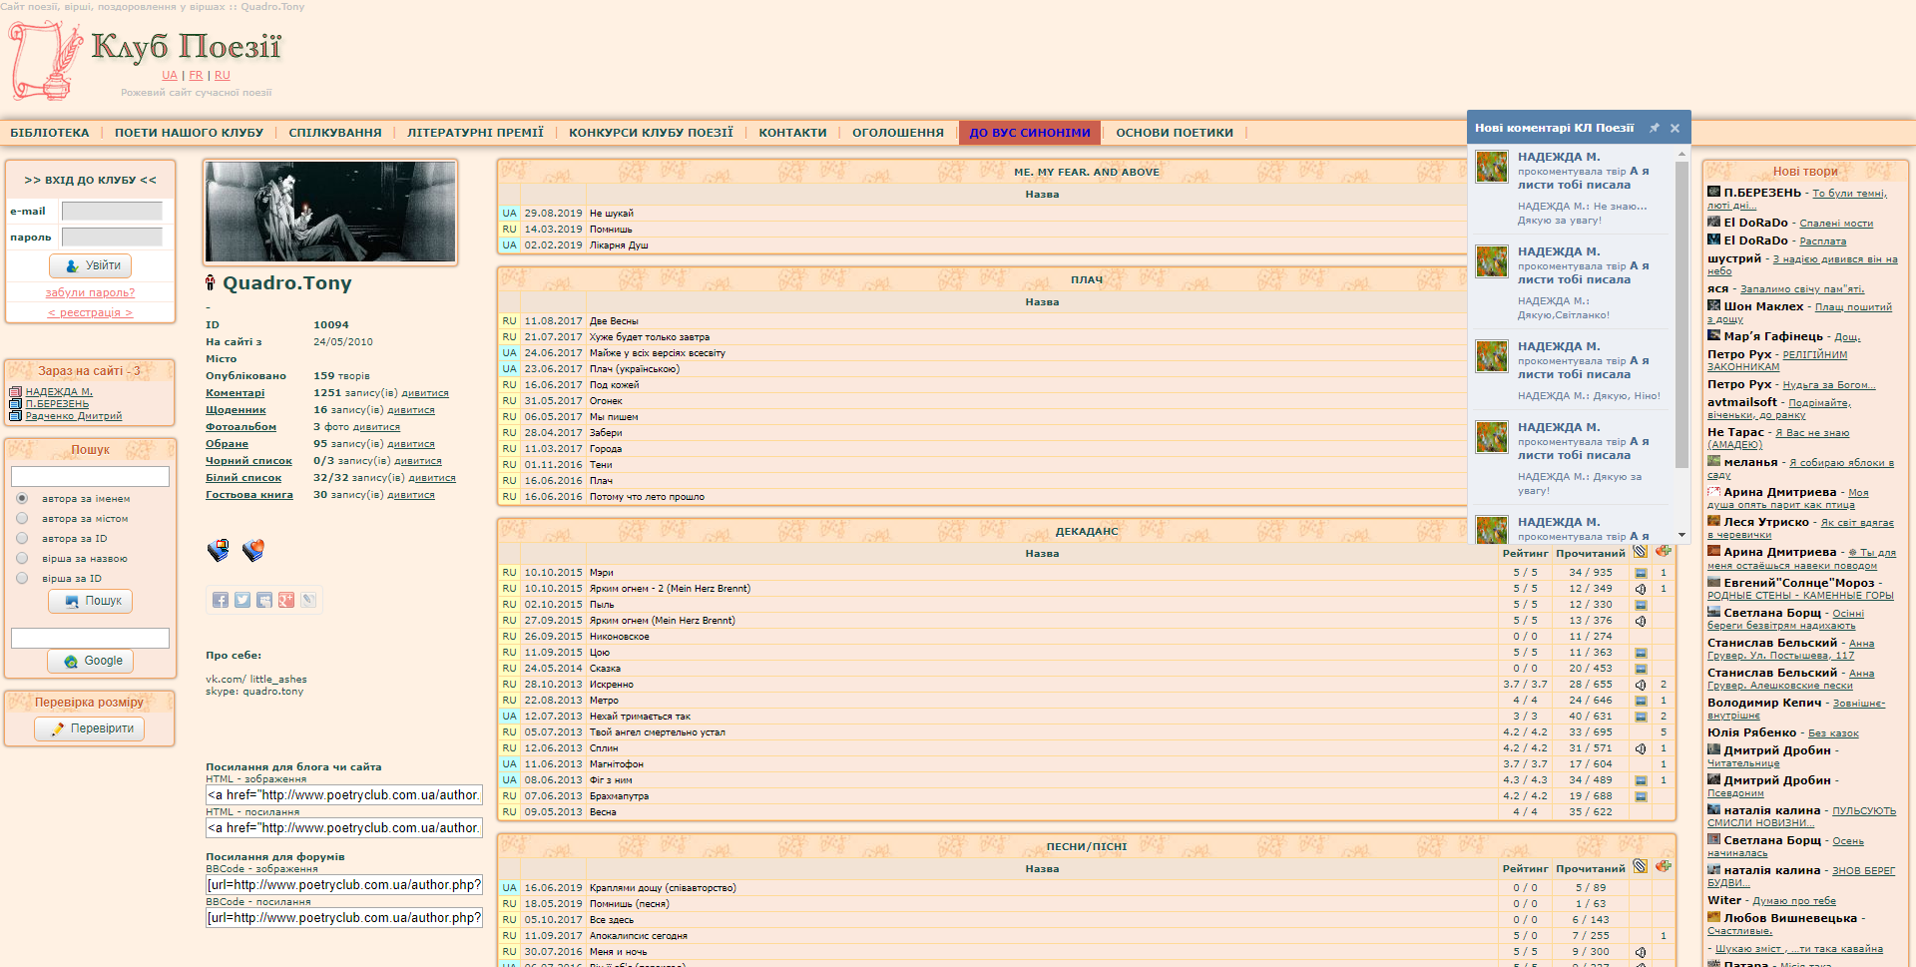Select search by автора за іменем
This screenshot has height=967, width=1916.
tap(22, 498)
